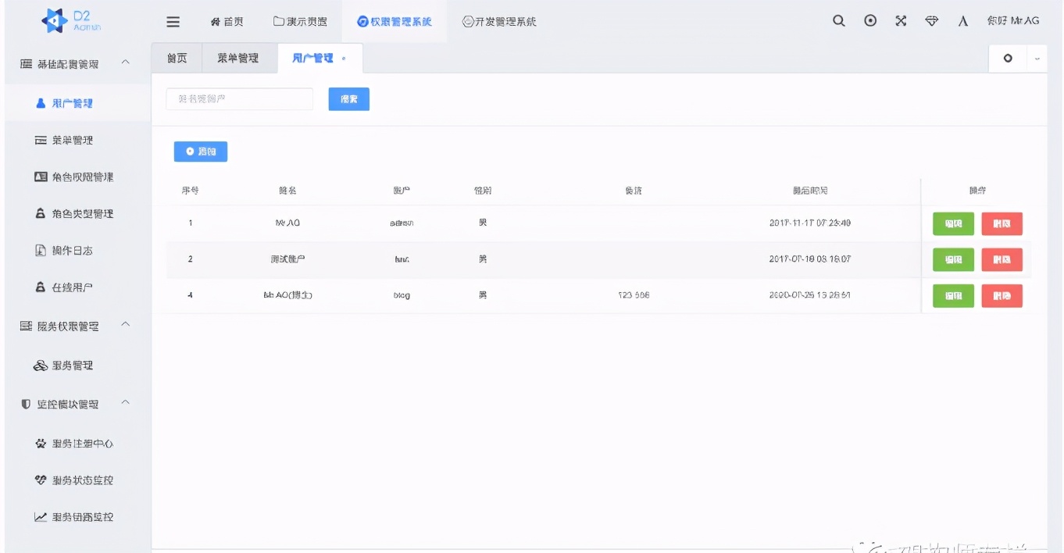Switch to the 菜单管理 tab
1064x553 pixels.
pyautogui.click(x=239, y=58)
